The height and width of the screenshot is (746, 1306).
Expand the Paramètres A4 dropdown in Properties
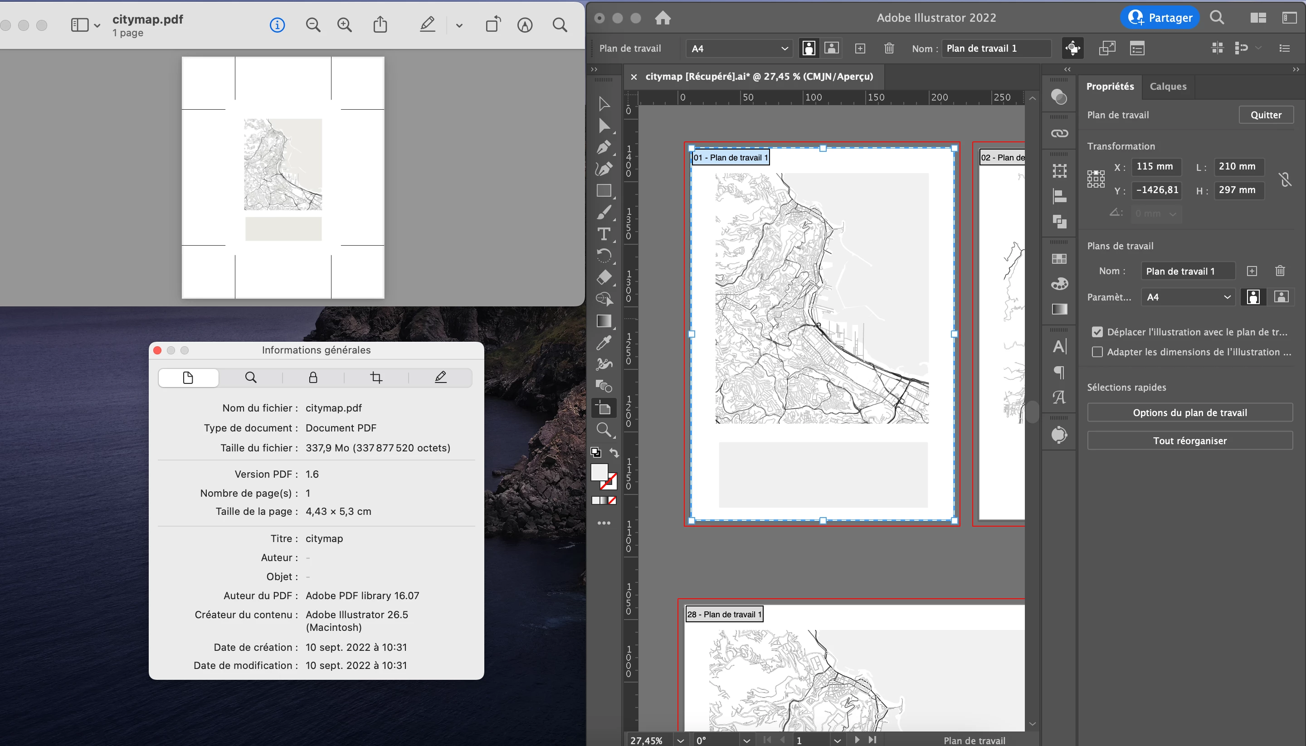pyautogui.click(x=1188, y=297)
